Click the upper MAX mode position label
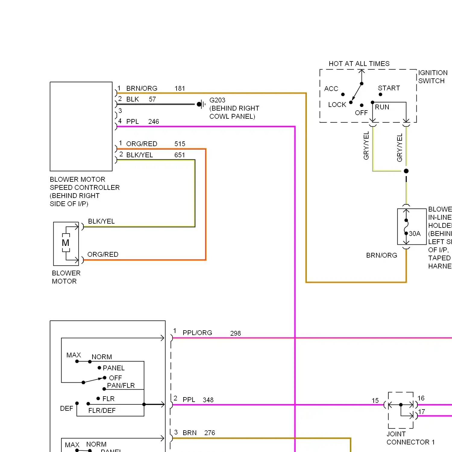This screenshot has width=452, height=452. (74, 355)
